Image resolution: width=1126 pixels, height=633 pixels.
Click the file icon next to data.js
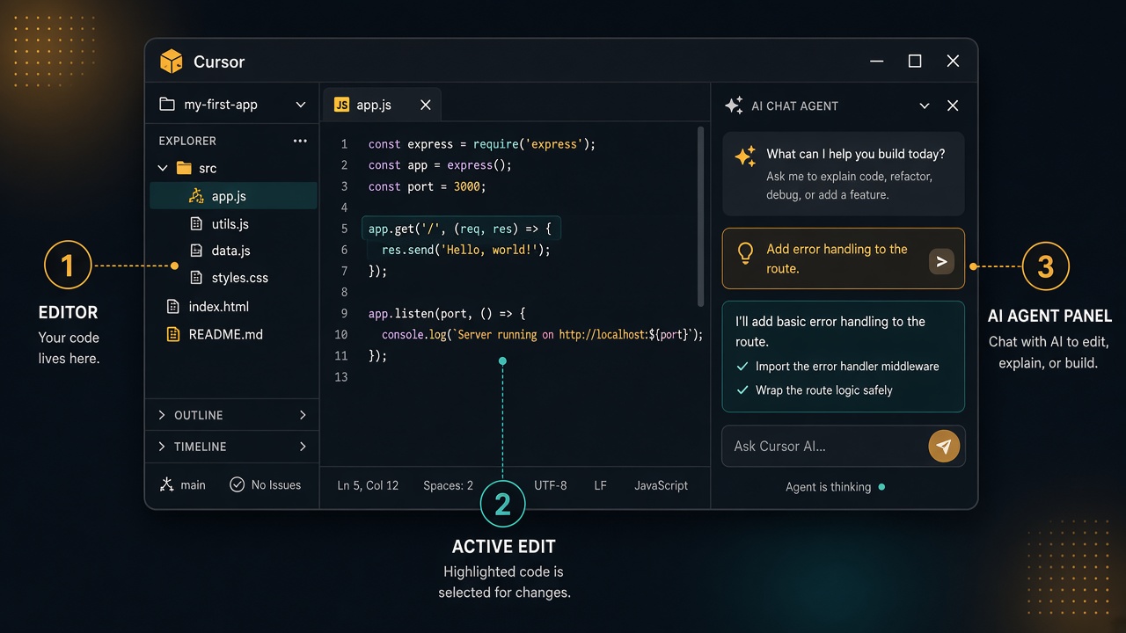pyautogui.click(x=196, y=251)
